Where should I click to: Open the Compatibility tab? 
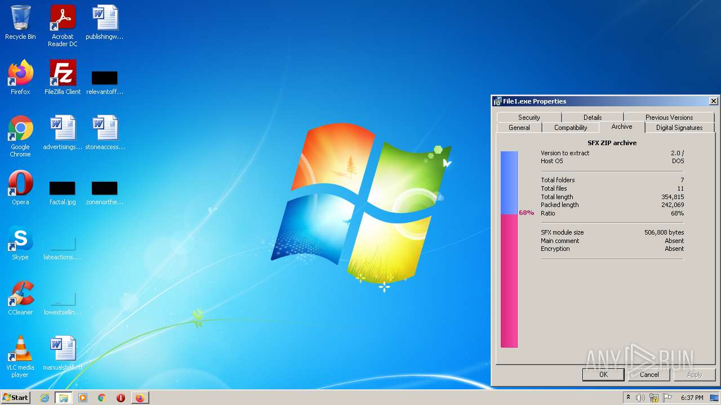pos(571,128)
